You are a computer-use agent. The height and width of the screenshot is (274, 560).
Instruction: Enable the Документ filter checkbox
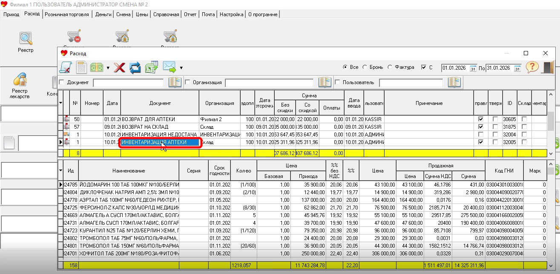coord(62,82)
